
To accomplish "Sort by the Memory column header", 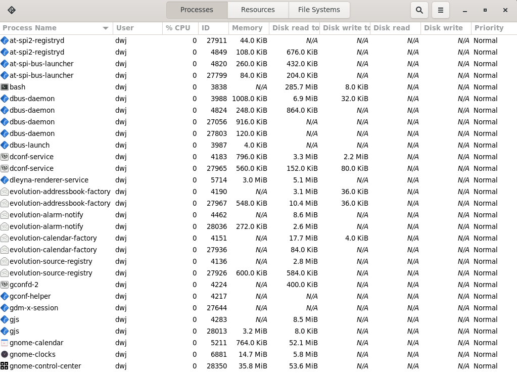I will point(247,28).
